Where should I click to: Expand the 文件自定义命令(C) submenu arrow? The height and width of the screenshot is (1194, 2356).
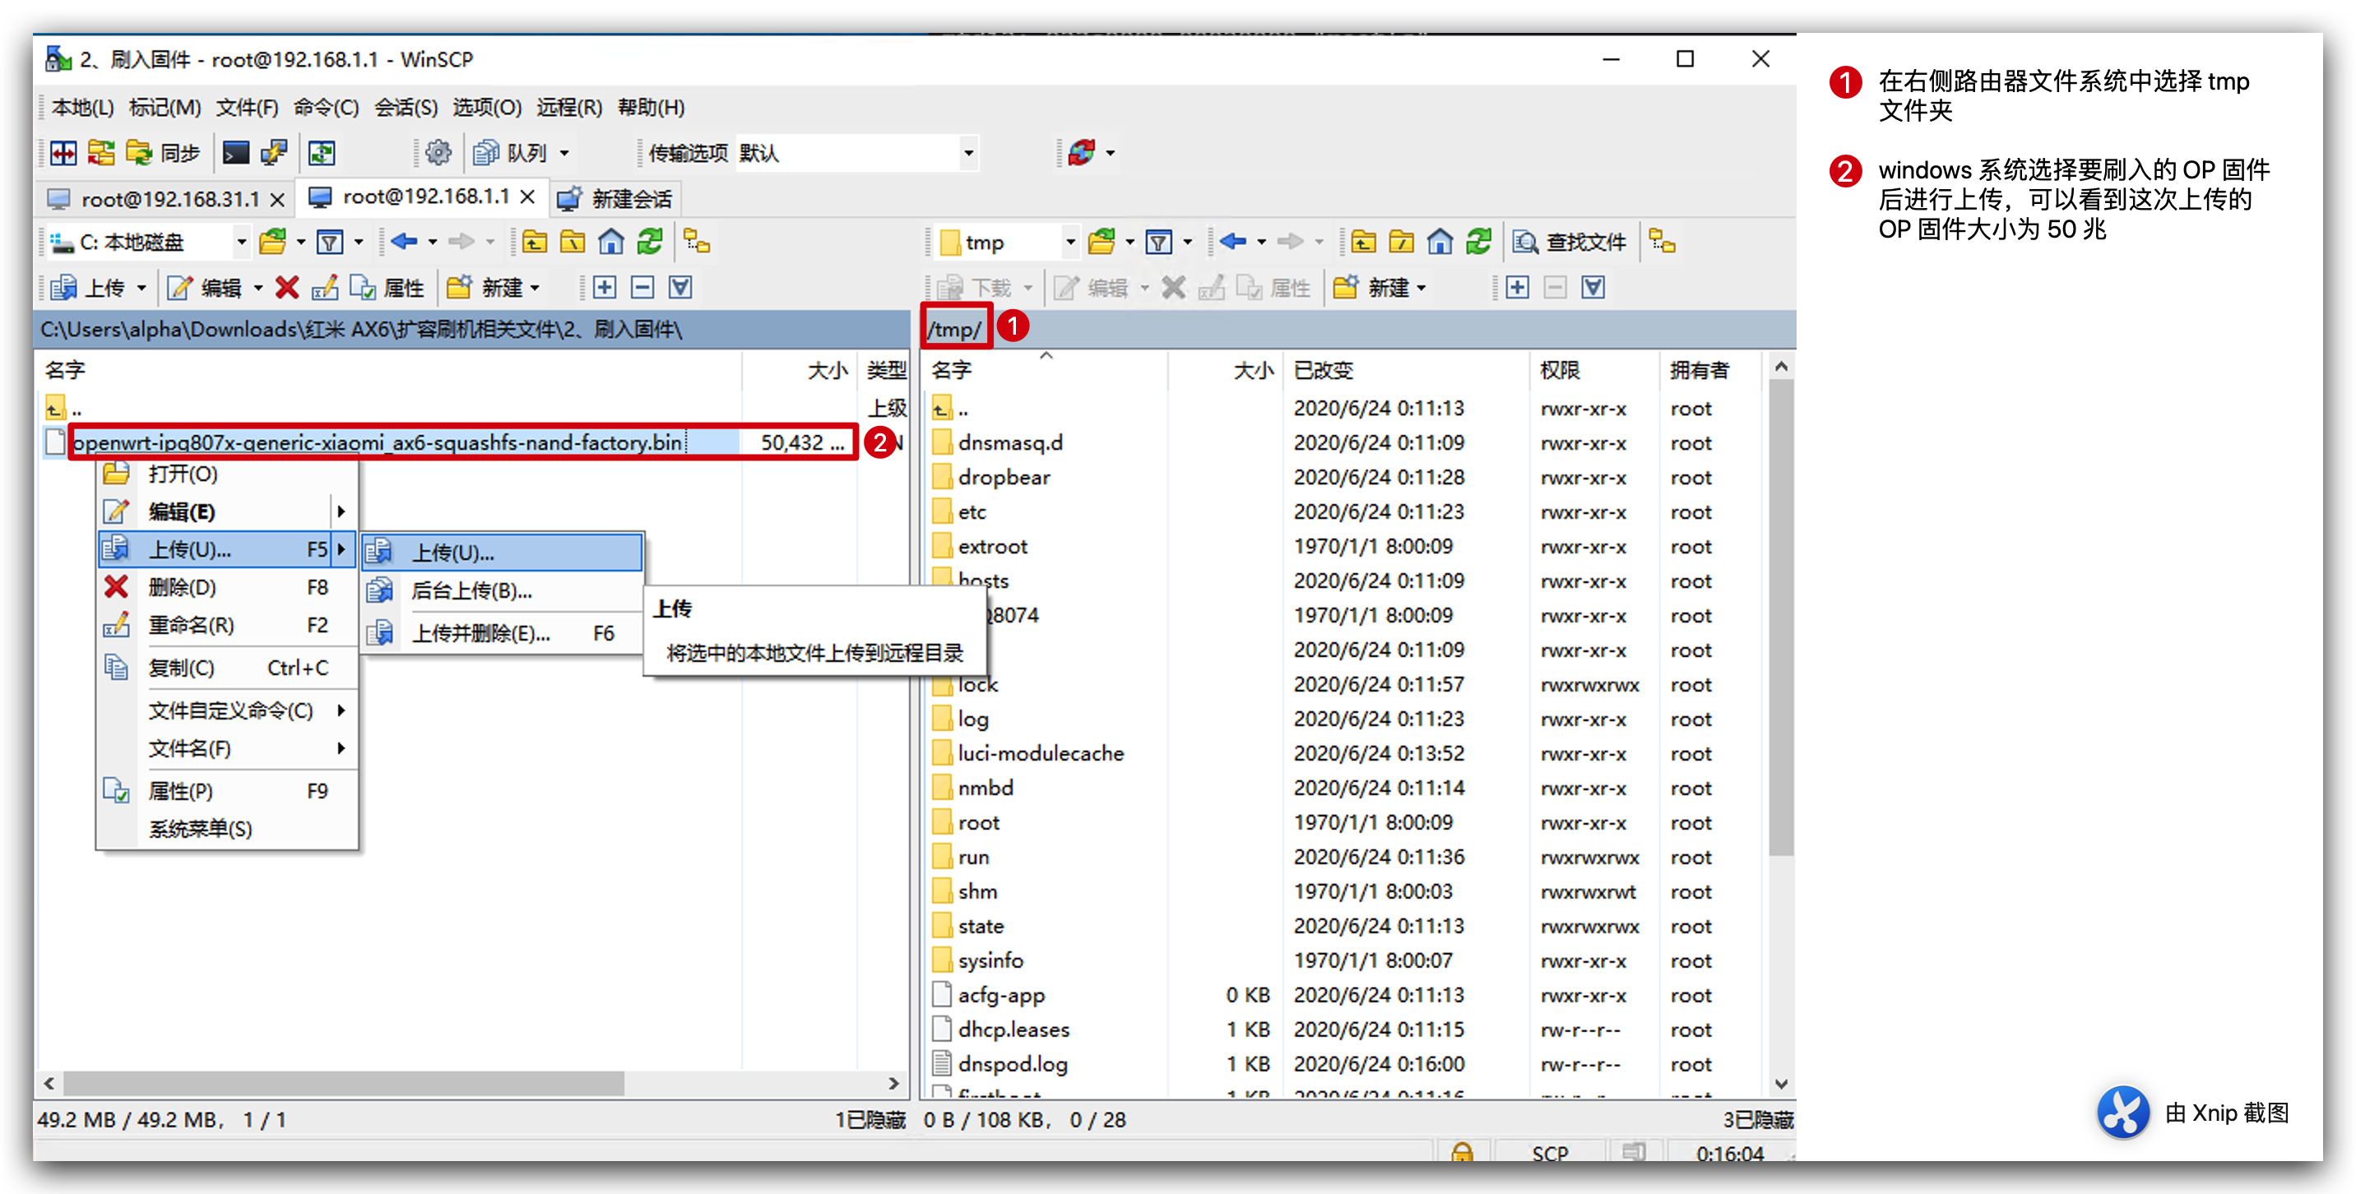[x=341, y=710]
